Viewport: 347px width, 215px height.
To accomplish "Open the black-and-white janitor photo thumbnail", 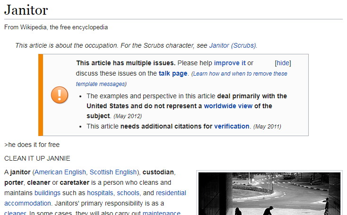I will [269, 194].
